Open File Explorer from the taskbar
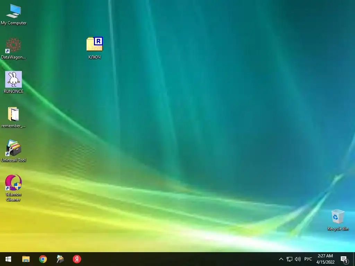Image resolution: width=355 pixels, height=266 pixels. 26,259
